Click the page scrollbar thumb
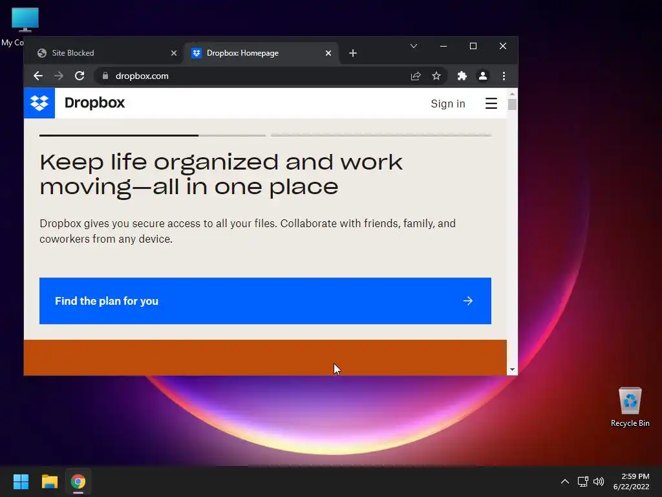This screenshot has height=497, width=662. pos(512,104)
